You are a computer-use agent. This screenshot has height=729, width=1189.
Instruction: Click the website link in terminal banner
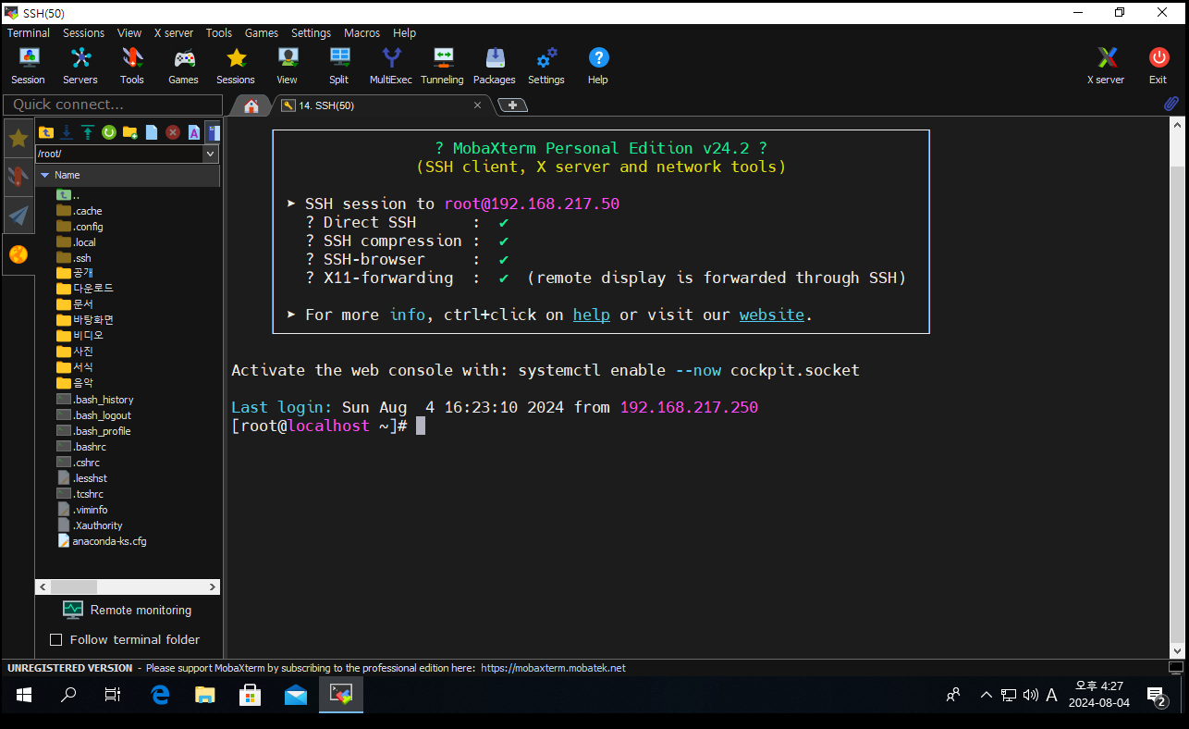[x=772, y=315]
